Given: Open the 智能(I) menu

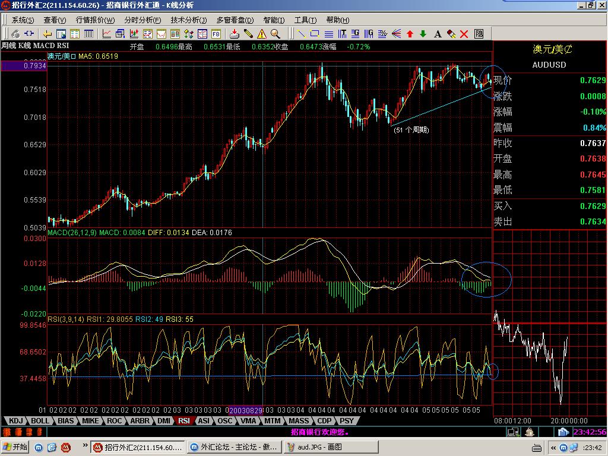Looking at the screenshot, I should 274,20.
